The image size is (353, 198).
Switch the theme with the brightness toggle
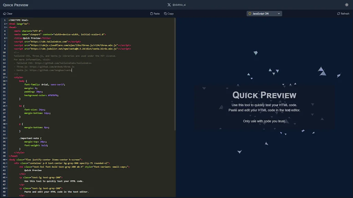346,5
